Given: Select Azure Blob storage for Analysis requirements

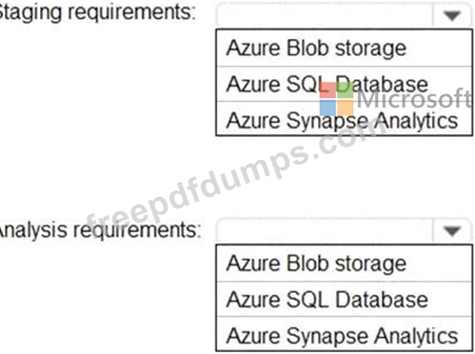Looking at the screenshot, I should [x=344, y=264].
